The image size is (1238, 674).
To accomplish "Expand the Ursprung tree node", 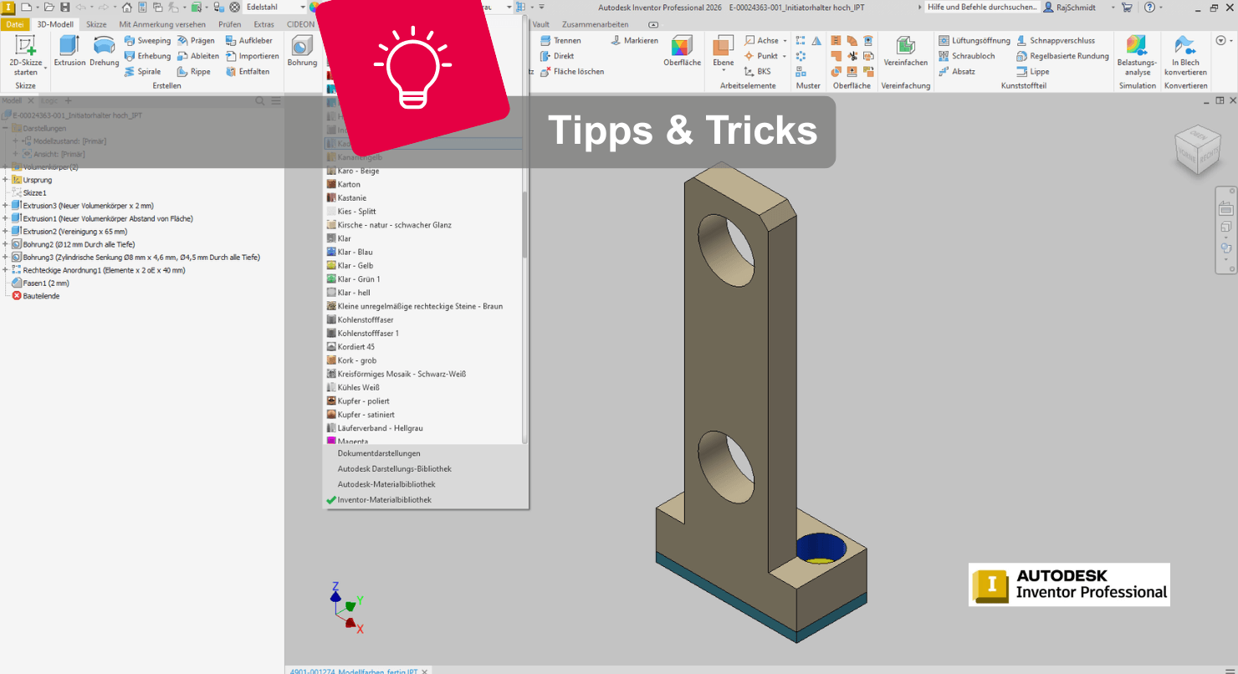I will coord(6,180).
